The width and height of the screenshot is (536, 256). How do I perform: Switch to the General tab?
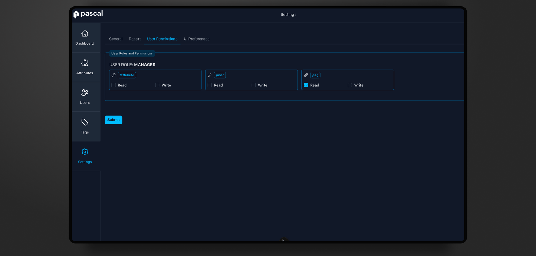(116, 39)
